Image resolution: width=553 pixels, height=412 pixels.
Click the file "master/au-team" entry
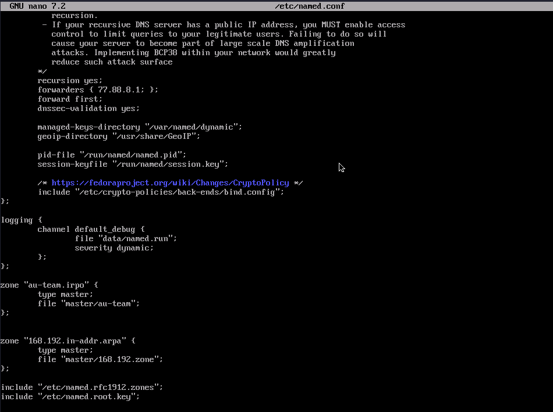click(88, 304)
